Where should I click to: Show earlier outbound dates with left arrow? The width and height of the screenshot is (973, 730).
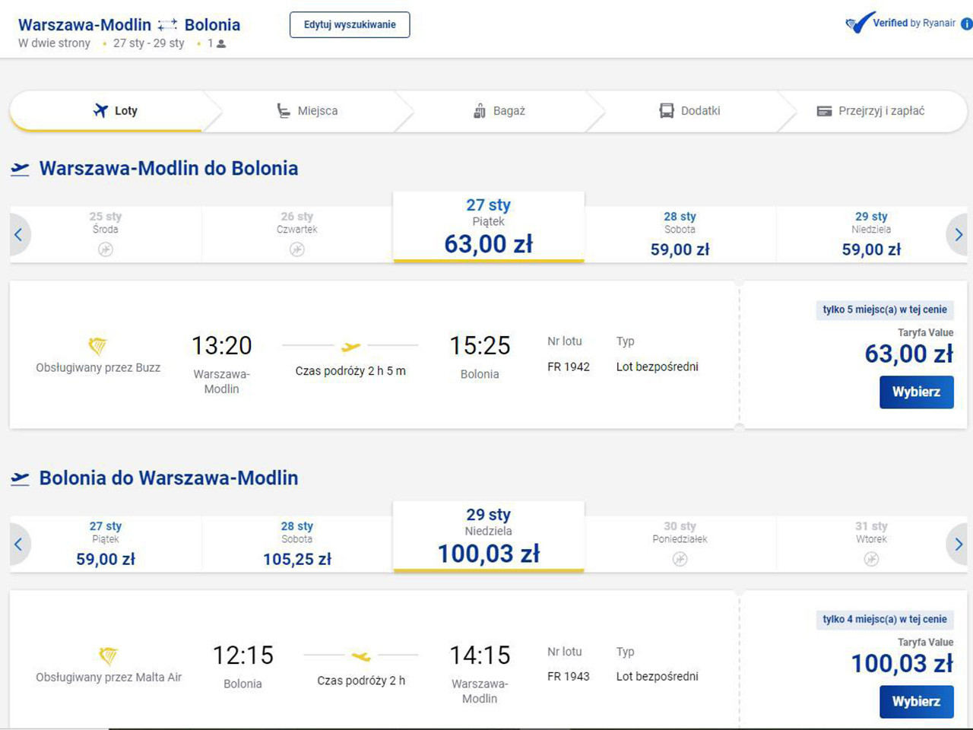pyautogui.click(x=19, y=234)
